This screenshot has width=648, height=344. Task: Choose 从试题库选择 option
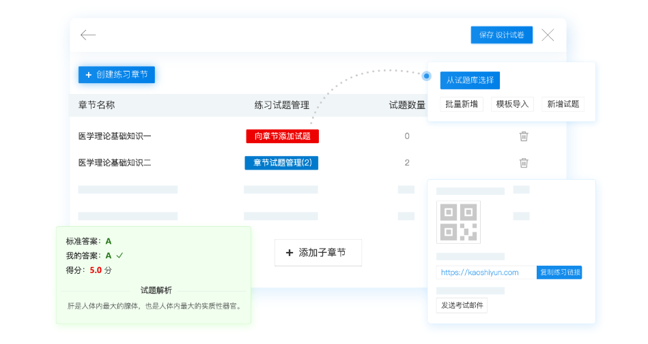470,80
